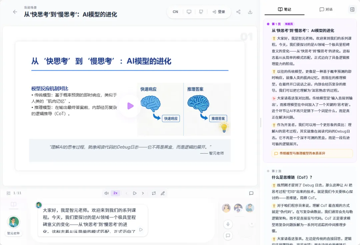Go to next slide with right chevron
This screenshot has width=360, height=245.
coord(143,193)
